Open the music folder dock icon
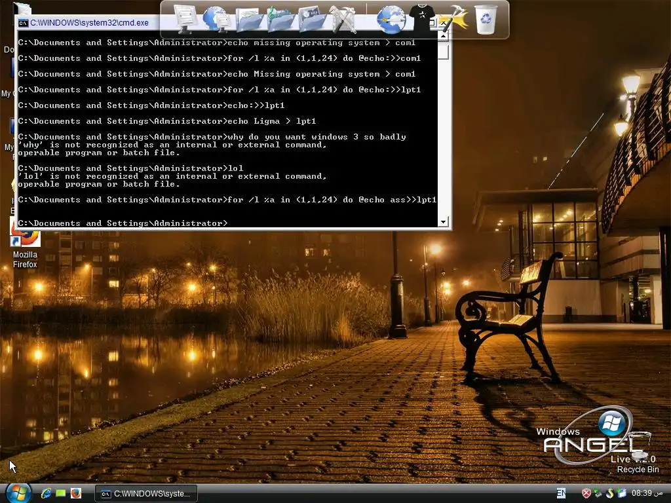The height and width of the screenshot is (503, 671). point(280,20)
